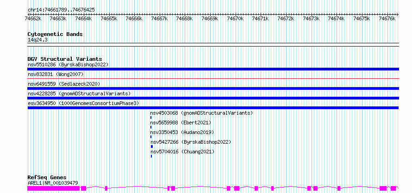Open variant label nsv5704016 (Chuang2021)
The width and height of the screenshot is (412, 193).
pyautogui.click(x=182, y=152)
